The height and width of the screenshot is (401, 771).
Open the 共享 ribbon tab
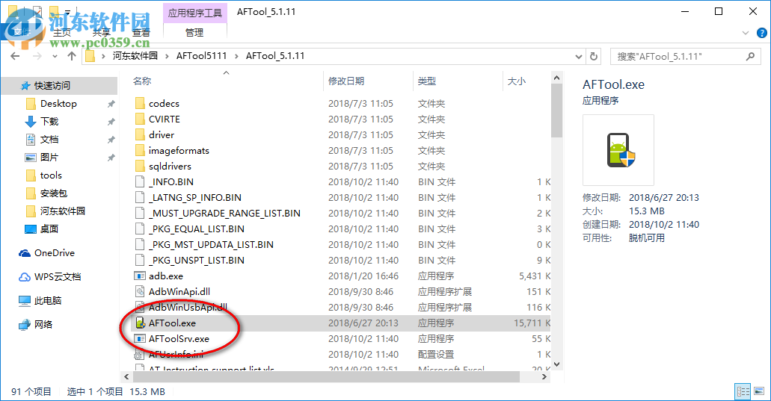[102, 32]
